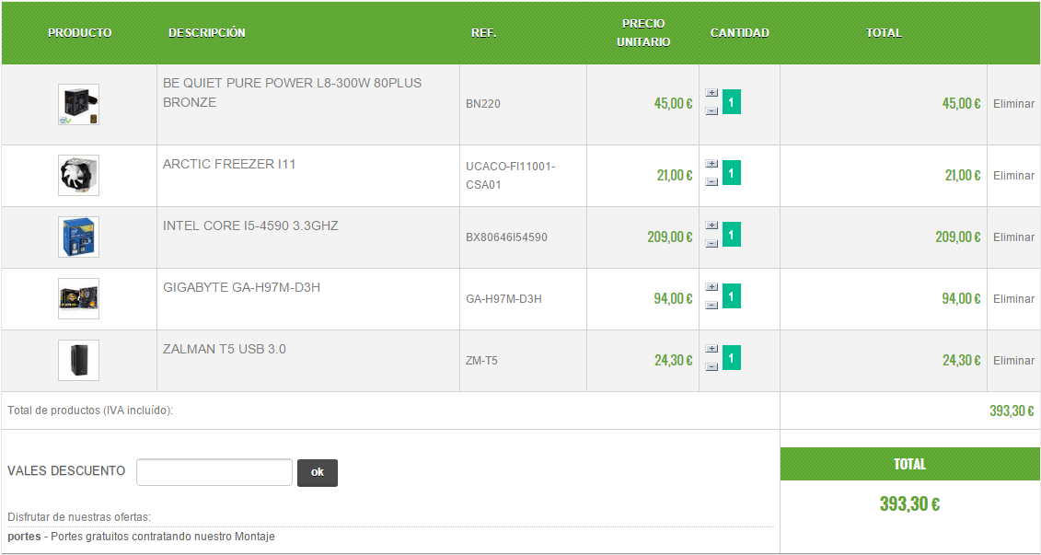1041x555 pixels.
Task: Click REF. column header
Action: [x=484, y=32]
